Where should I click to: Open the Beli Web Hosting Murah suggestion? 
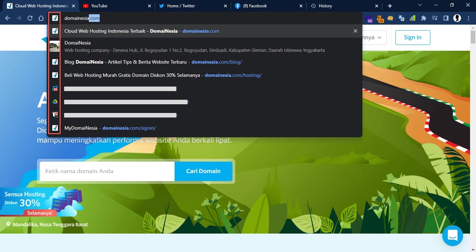[205, 75]
